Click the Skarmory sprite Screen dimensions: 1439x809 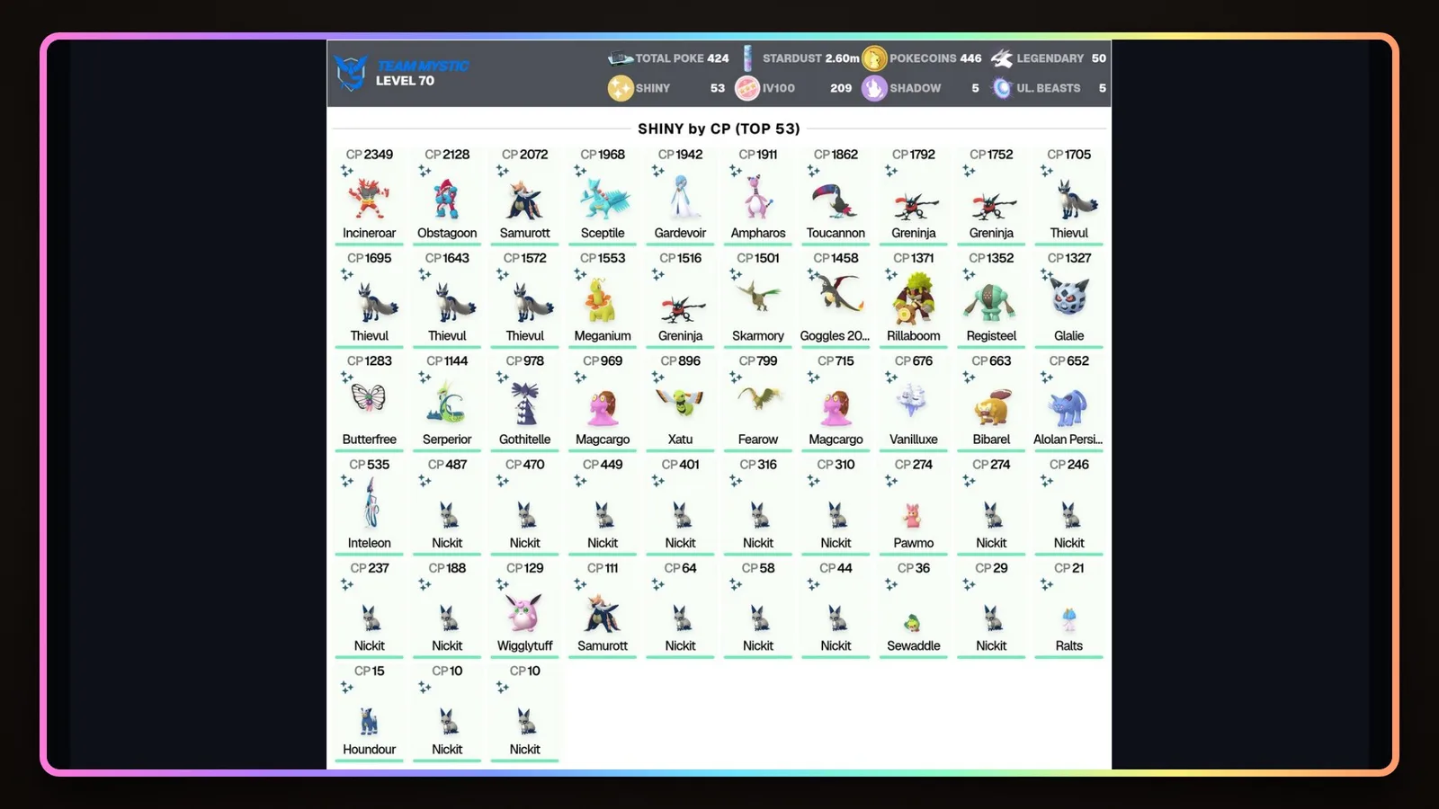(x=758, y=298)
